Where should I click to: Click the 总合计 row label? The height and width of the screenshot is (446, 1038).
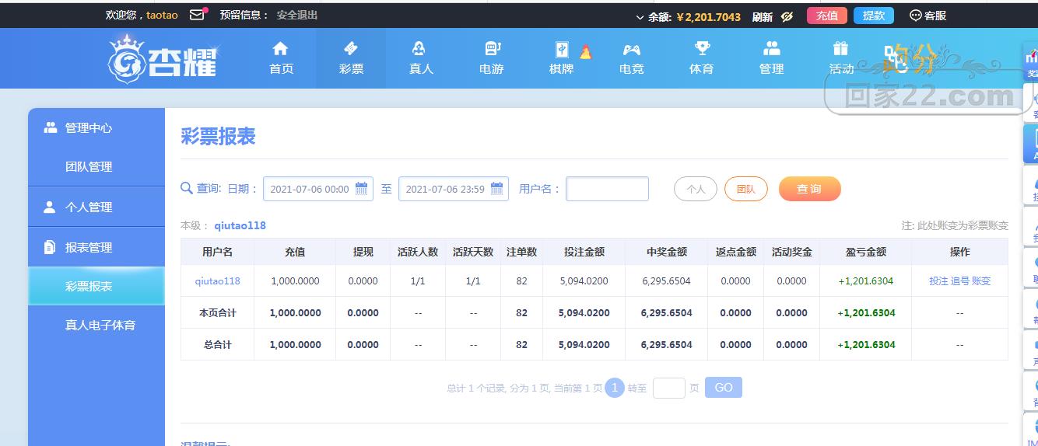[218, 345]
